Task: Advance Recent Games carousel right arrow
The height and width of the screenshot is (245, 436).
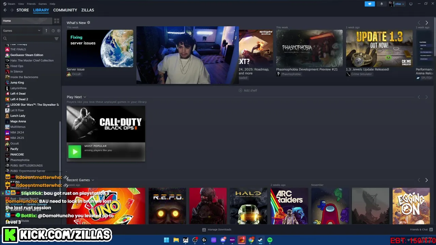Action: [x=426, y=180]
